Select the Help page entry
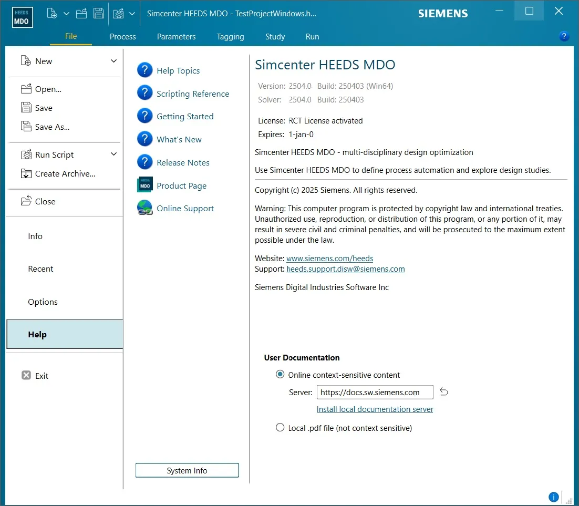579x506 pixels. tap(65, 334)
